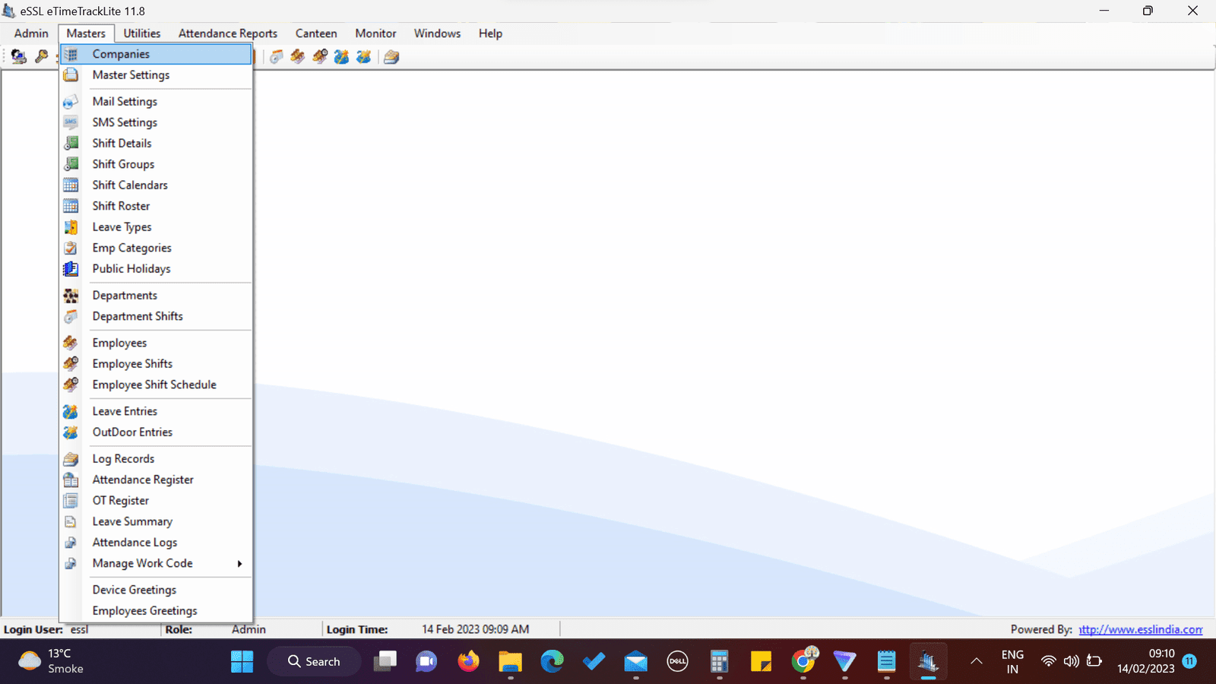The image size is (1216, 684).
Task: Click the esslindia.com website link
Action: click(x=1140, y=629)
